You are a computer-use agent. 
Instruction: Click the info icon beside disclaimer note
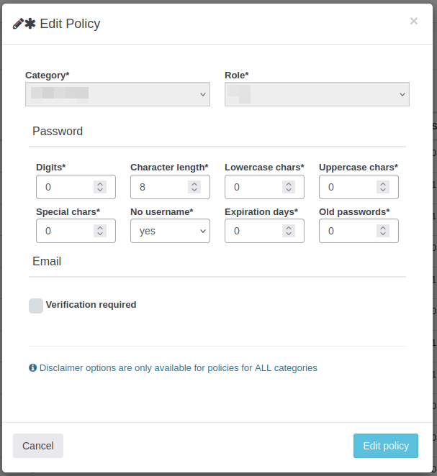(33, 368)
